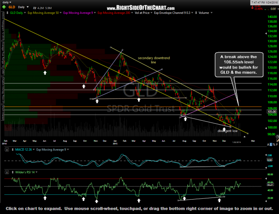Click the MACD 0.50 value label

click(270, 160)
